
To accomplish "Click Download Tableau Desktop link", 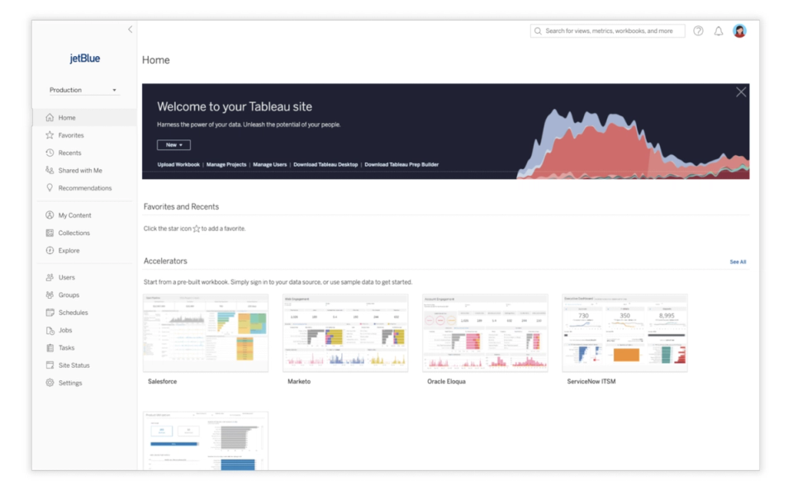I will [325, 165].
